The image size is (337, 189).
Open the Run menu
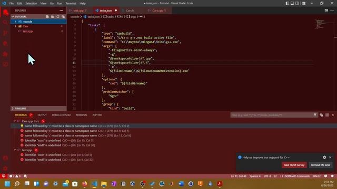pyautogui.click(x=60, y=3)
